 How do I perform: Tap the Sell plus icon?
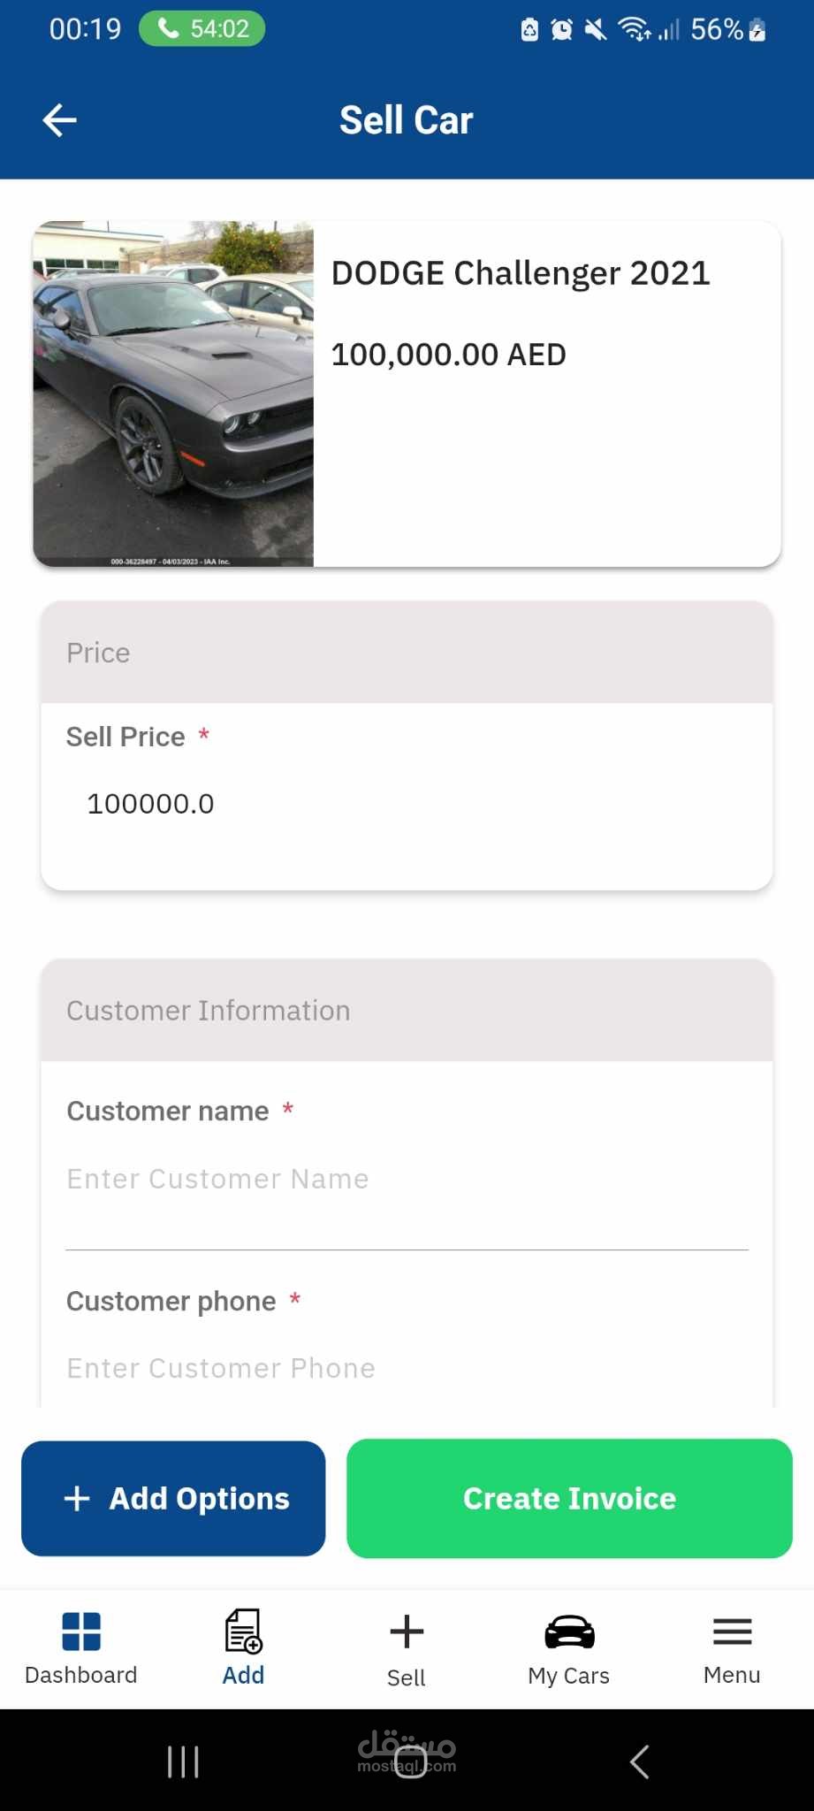coord(407,1631)
